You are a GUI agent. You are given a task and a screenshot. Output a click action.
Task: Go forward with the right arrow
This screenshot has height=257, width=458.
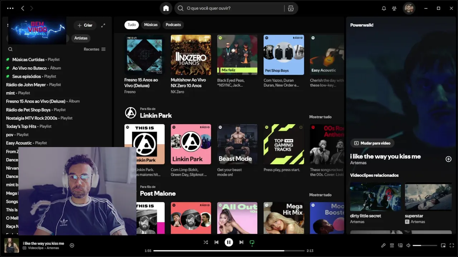[32, 8]
